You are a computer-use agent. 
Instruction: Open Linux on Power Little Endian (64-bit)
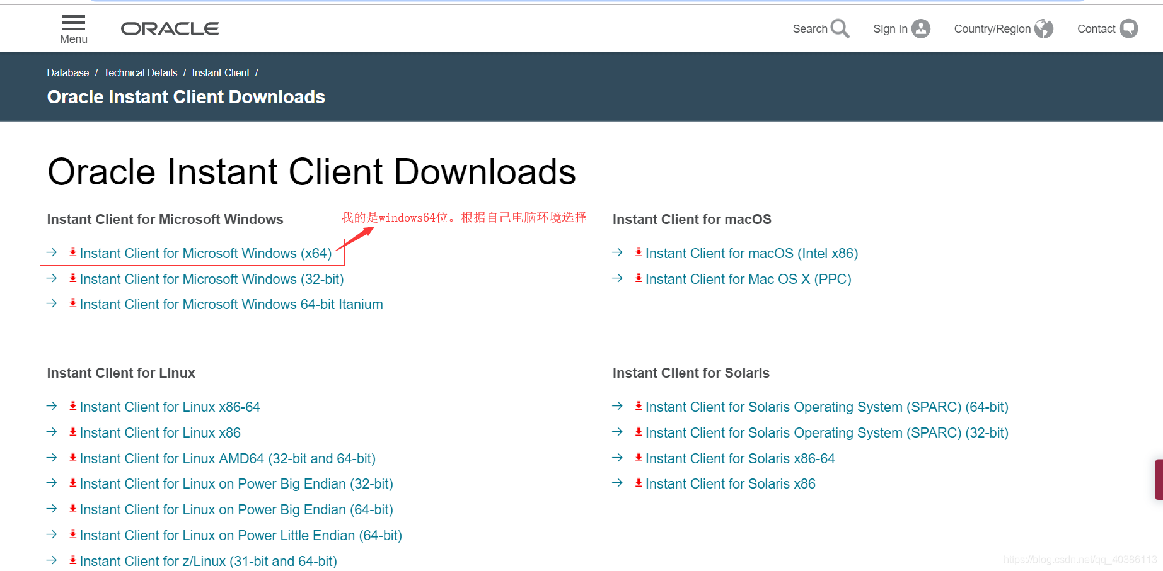(x=241, y=535)
